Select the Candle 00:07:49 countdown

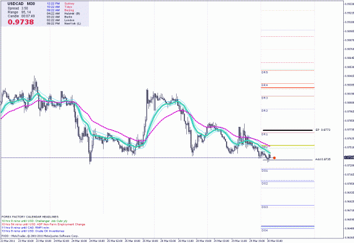coord(21,16)
